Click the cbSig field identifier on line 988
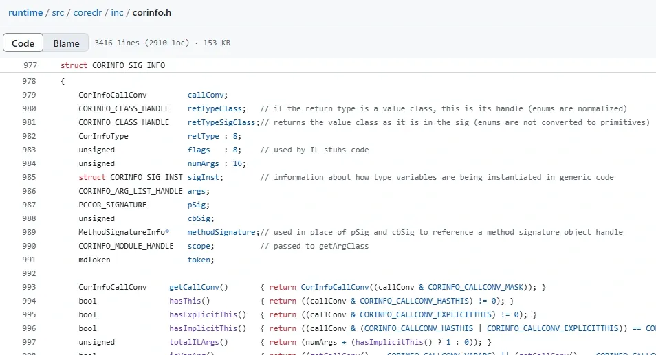This screenshot has height=355, width=656. click(199, 218)
